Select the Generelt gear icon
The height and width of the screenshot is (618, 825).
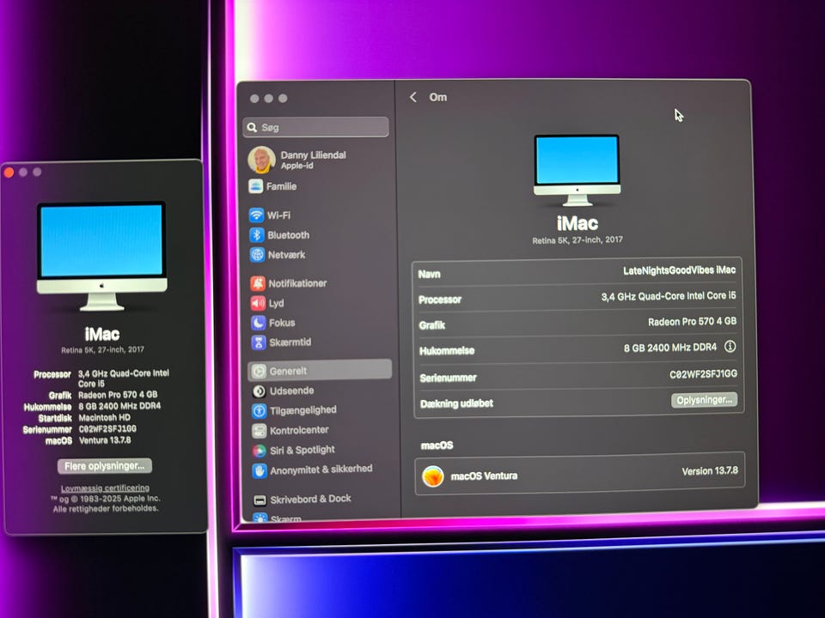click(259, 371)
